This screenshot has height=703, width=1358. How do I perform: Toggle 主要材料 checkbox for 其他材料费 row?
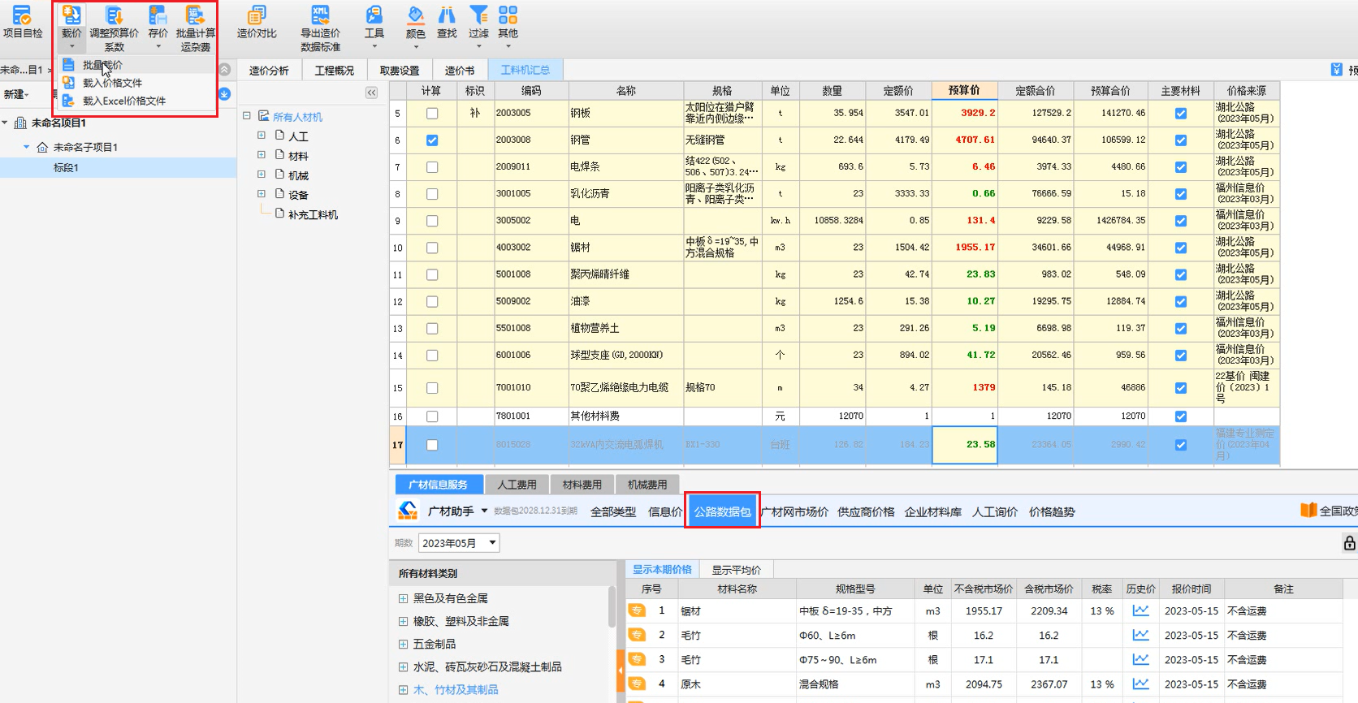tap(1181, 416)
